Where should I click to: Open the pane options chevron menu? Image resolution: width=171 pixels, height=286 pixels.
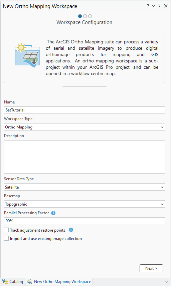[x=154, y=6]
